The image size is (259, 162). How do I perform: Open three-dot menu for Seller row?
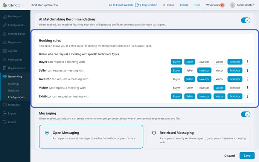coord(247,70)
